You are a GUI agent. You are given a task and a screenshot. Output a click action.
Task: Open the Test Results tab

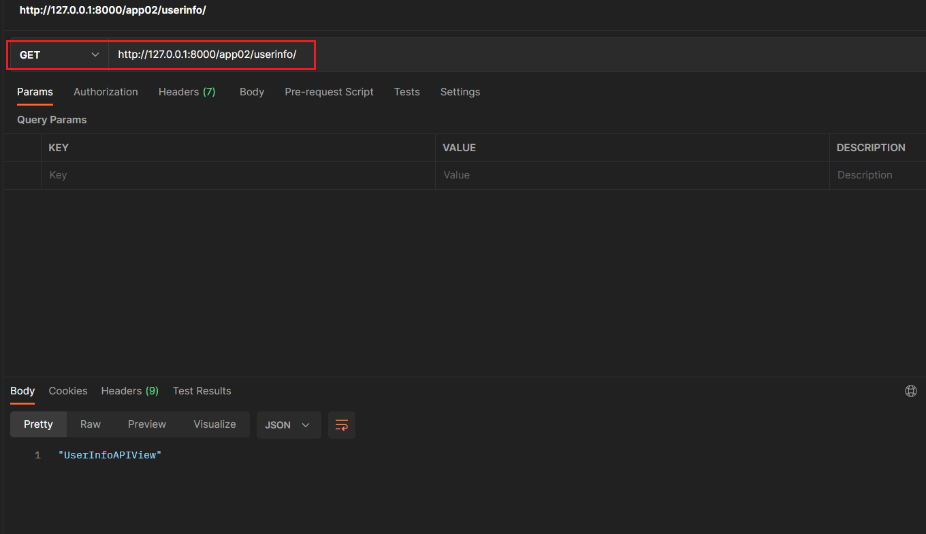pyautogui.click(x=202, y=391)
